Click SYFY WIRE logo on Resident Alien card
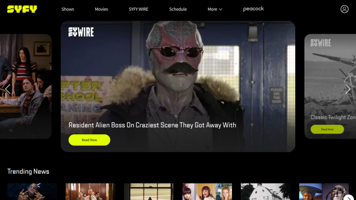 pyautogui.click(x=81, y=32)
